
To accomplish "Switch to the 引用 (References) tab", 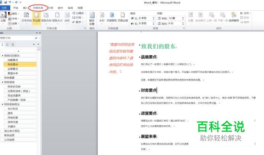I will 50,8.
